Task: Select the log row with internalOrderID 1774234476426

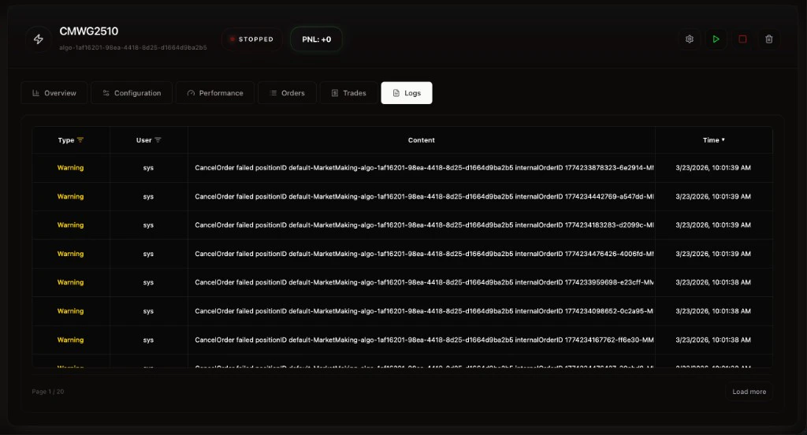Action: click(403, 254)
